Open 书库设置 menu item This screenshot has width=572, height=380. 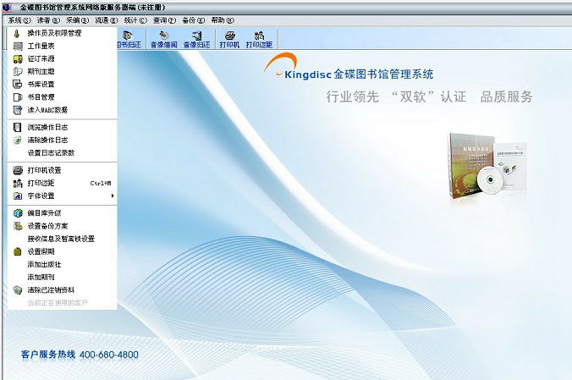[x=41, y=84]
